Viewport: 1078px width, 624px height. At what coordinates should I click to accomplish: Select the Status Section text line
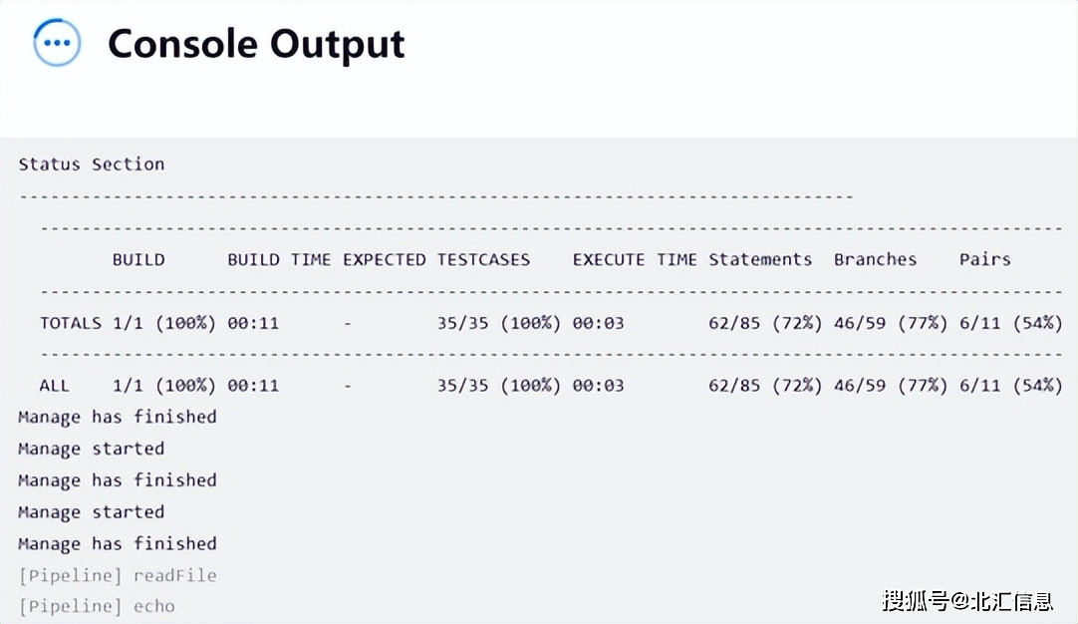92,163
